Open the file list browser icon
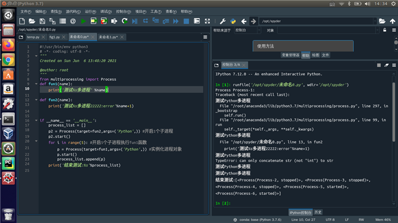Image resolution: width=398 pixels, height=223 pixels. [x=63, y=21]
